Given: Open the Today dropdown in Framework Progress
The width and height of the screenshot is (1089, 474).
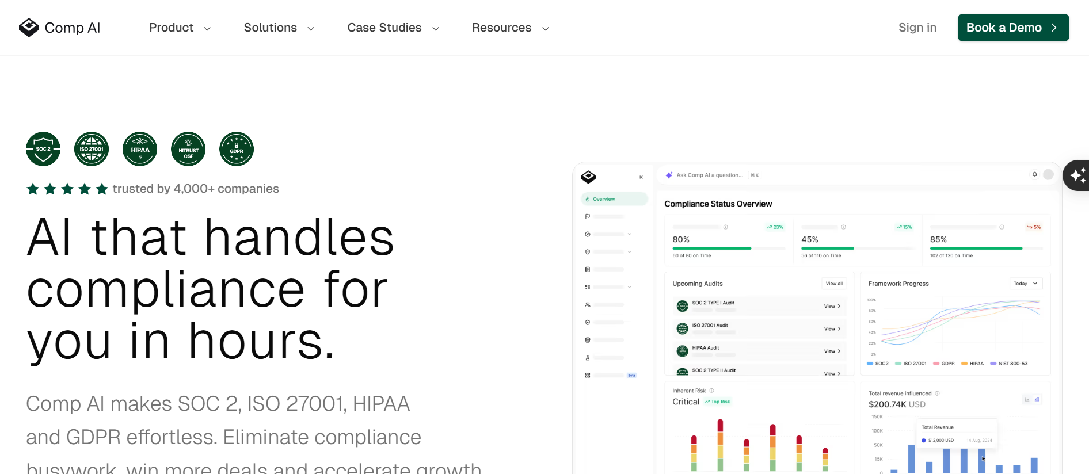Looking at the screenshot, I should 1026,284.
